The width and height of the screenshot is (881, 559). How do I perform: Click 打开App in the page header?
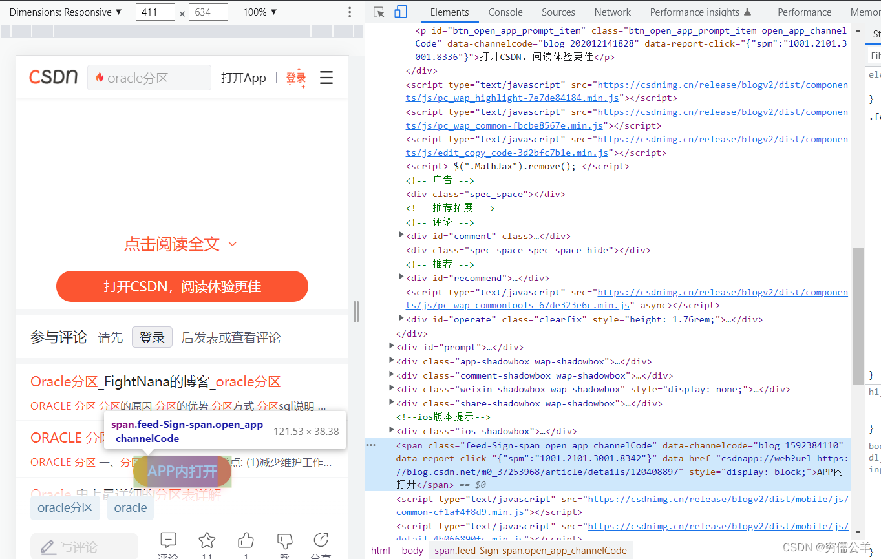tap(244, 78)
